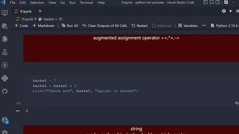239x134 pixels.
Task: Click Run All in notebook toolbar
Action: tap(70, 26)
